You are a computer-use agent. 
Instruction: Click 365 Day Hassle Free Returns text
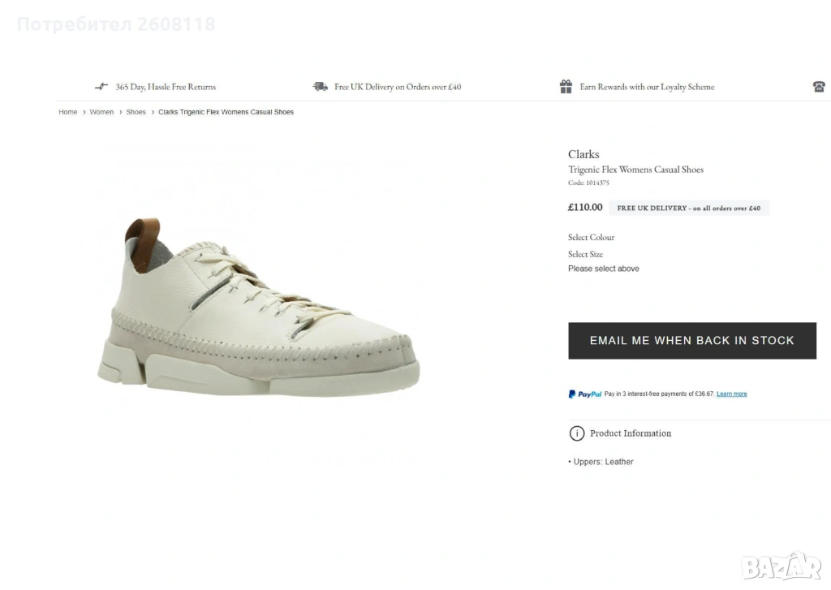pyautogui.click(x=166, y=87)
